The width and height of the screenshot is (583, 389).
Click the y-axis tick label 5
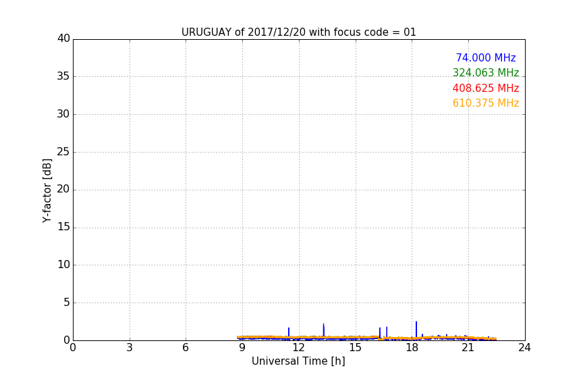[x=67, y=303]
